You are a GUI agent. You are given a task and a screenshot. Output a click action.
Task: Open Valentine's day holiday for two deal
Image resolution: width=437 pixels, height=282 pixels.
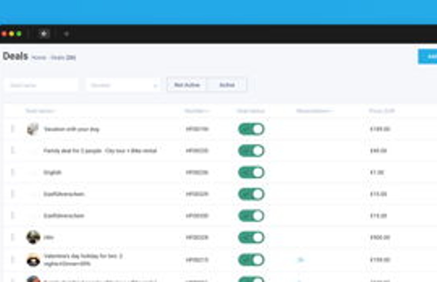[x=83, y=260]
